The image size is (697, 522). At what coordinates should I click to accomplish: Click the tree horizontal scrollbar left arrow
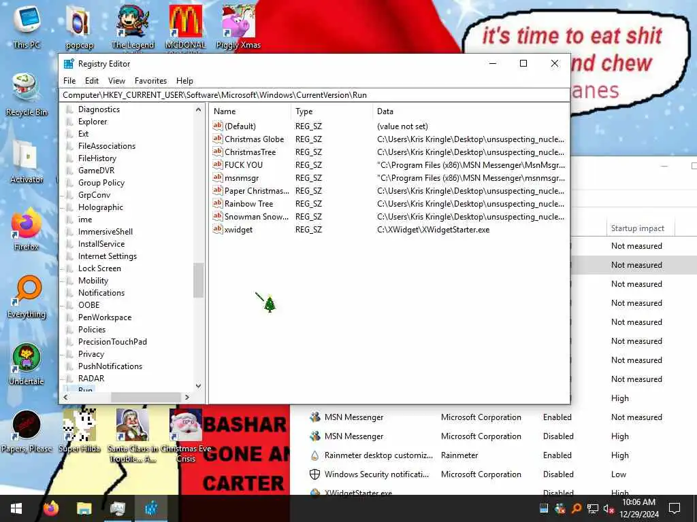tap(66, 397)
